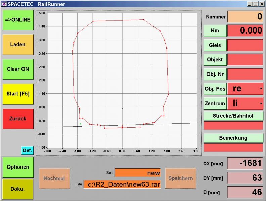Open the Optionen panel
266x201 pixels.
click(18, 167)
